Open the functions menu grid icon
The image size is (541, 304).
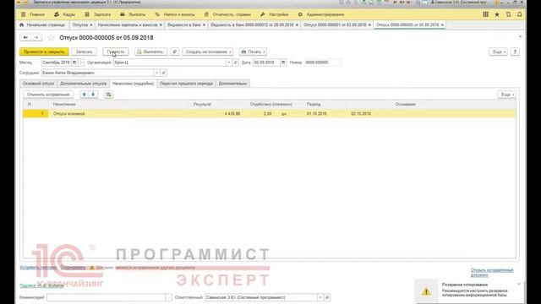[485, 14]
